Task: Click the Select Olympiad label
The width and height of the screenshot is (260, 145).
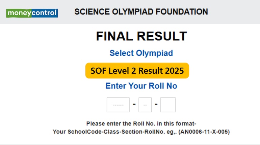Action: point(141,53)
